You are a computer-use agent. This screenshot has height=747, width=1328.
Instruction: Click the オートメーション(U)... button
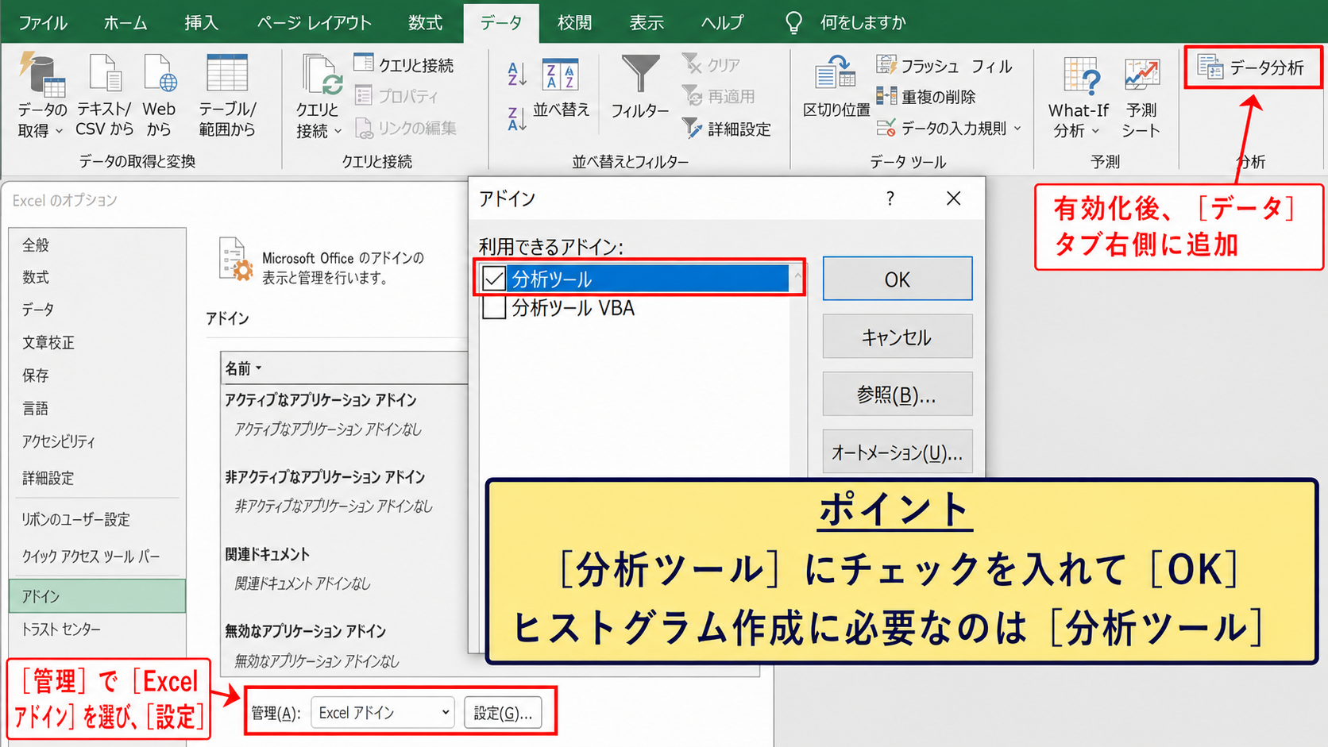click(x=898, y=452)
